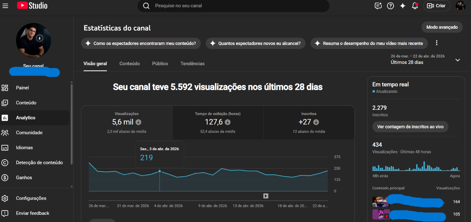Viewport: 471px width, 222px height.
Task: Select the Tempo de exibição metric card
Action: (x=218, y=123)
